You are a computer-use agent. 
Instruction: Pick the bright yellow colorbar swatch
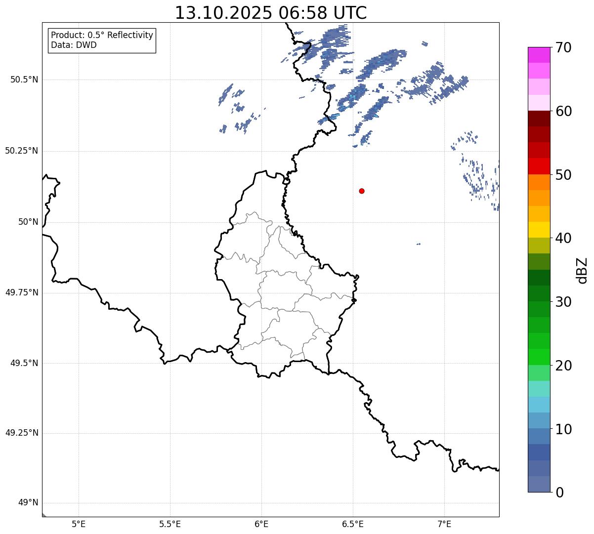[x=539, y=230]
